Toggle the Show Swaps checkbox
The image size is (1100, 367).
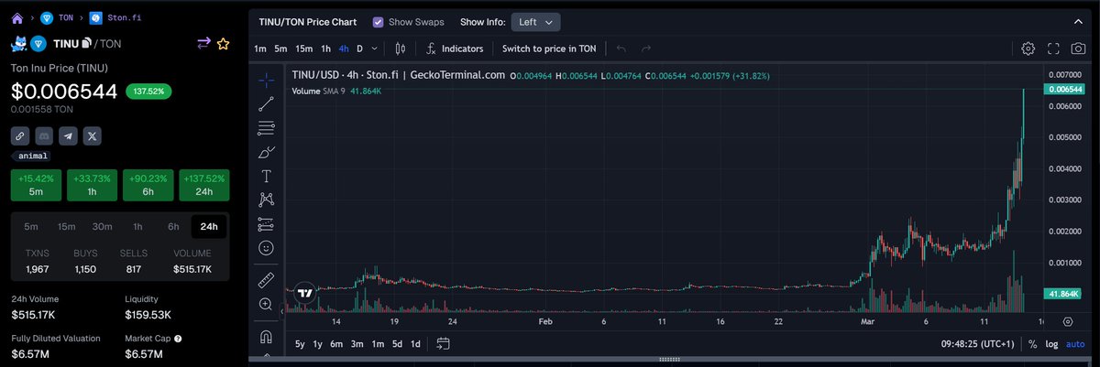[x=379, y=21]
